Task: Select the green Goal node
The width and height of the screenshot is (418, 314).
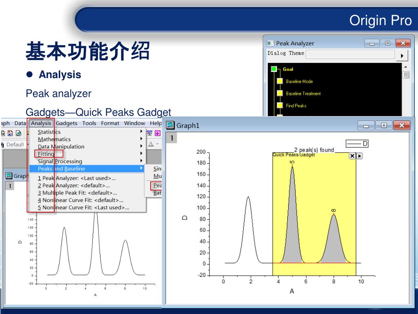Action: [x=274, y=69]
